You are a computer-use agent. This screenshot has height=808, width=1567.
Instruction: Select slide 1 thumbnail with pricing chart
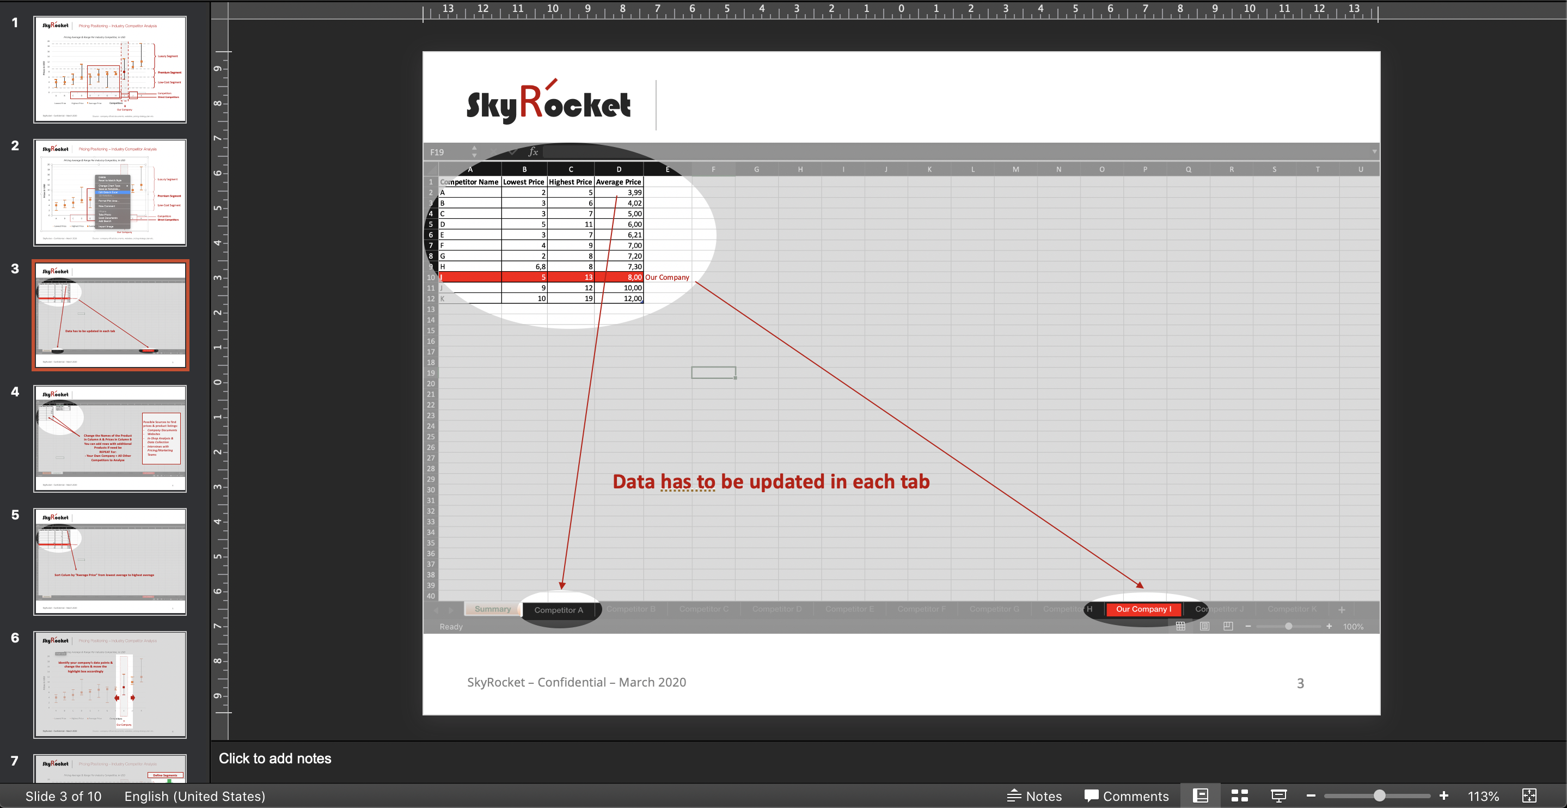(x=110, y=69)
